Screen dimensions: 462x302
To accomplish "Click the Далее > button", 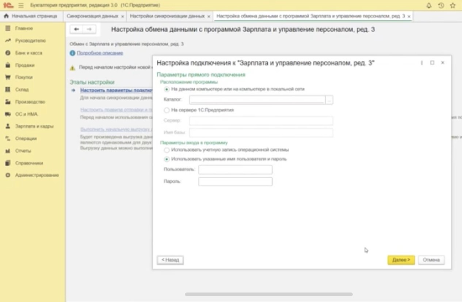I will pos(401,260).
